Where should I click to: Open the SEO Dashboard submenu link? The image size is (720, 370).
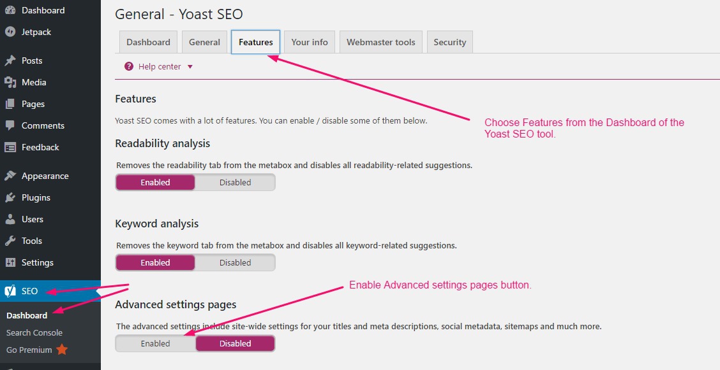tap(27, 315)
